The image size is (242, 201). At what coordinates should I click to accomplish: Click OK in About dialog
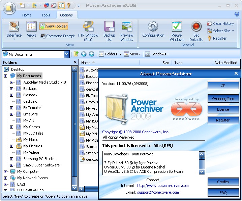[223, 85]
